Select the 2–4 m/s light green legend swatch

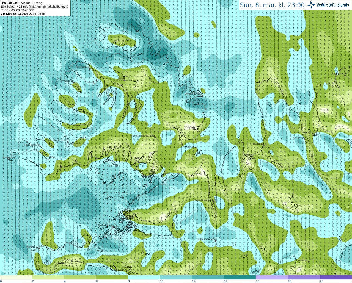(x=48, y=277)
